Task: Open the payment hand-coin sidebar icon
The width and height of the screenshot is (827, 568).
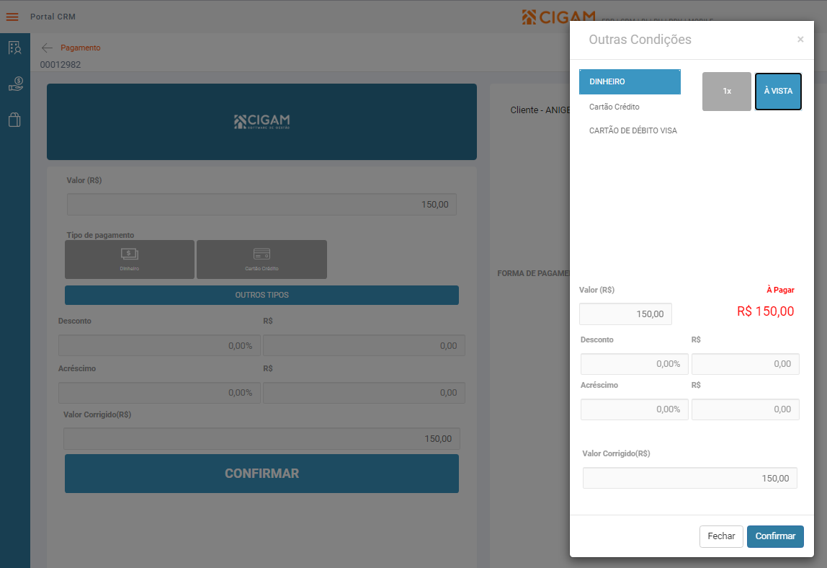Action: (15, 84)
